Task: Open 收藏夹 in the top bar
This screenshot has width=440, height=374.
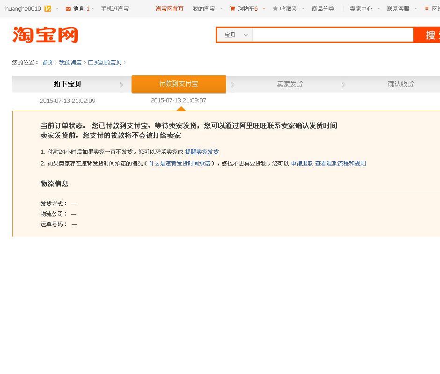Action: pyautogui.click(x=288, y=9)
